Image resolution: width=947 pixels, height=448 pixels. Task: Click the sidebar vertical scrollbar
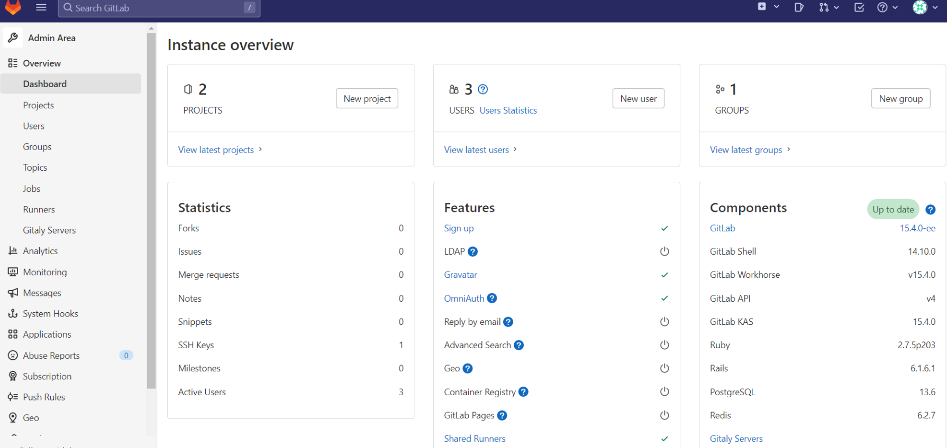(x=151, y=210)
